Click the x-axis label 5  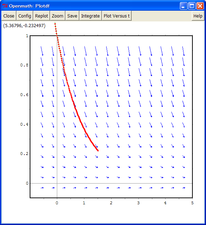tap(192, 203)
